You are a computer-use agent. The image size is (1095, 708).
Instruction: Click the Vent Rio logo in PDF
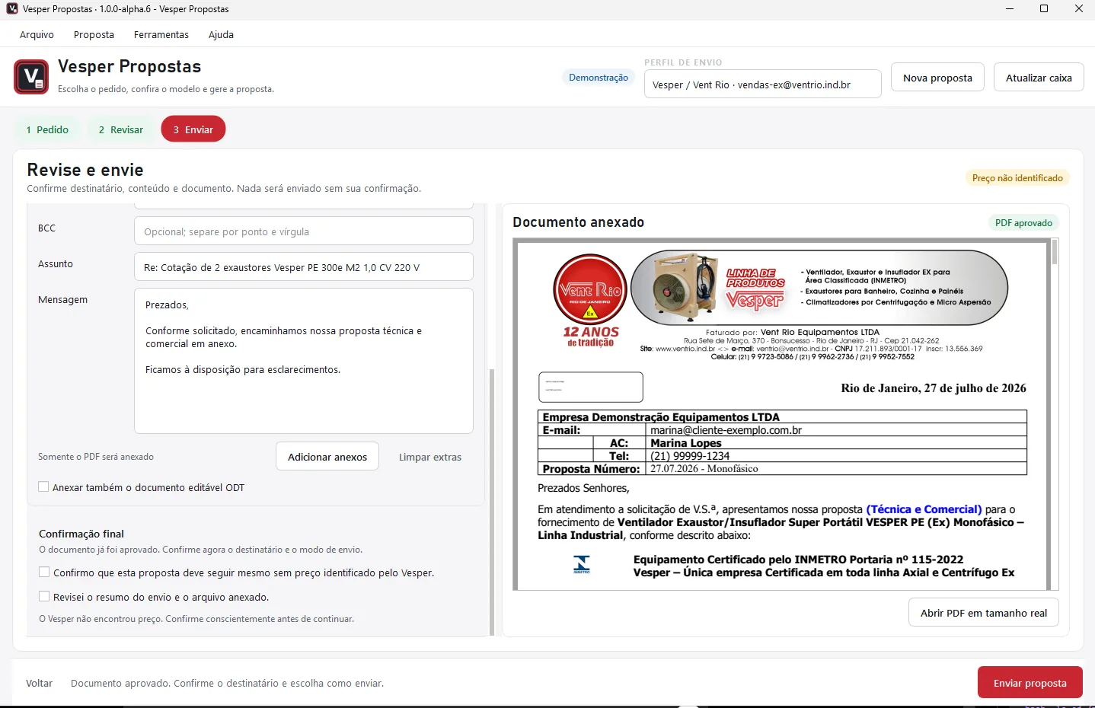pos(590,290)
